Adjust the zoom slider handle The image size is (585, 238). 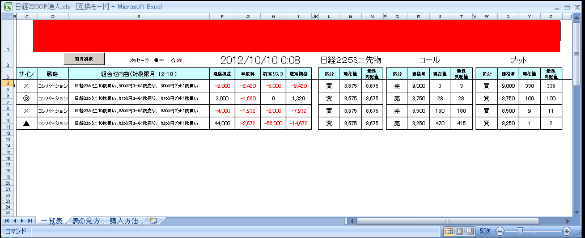[x=520, y=231]
